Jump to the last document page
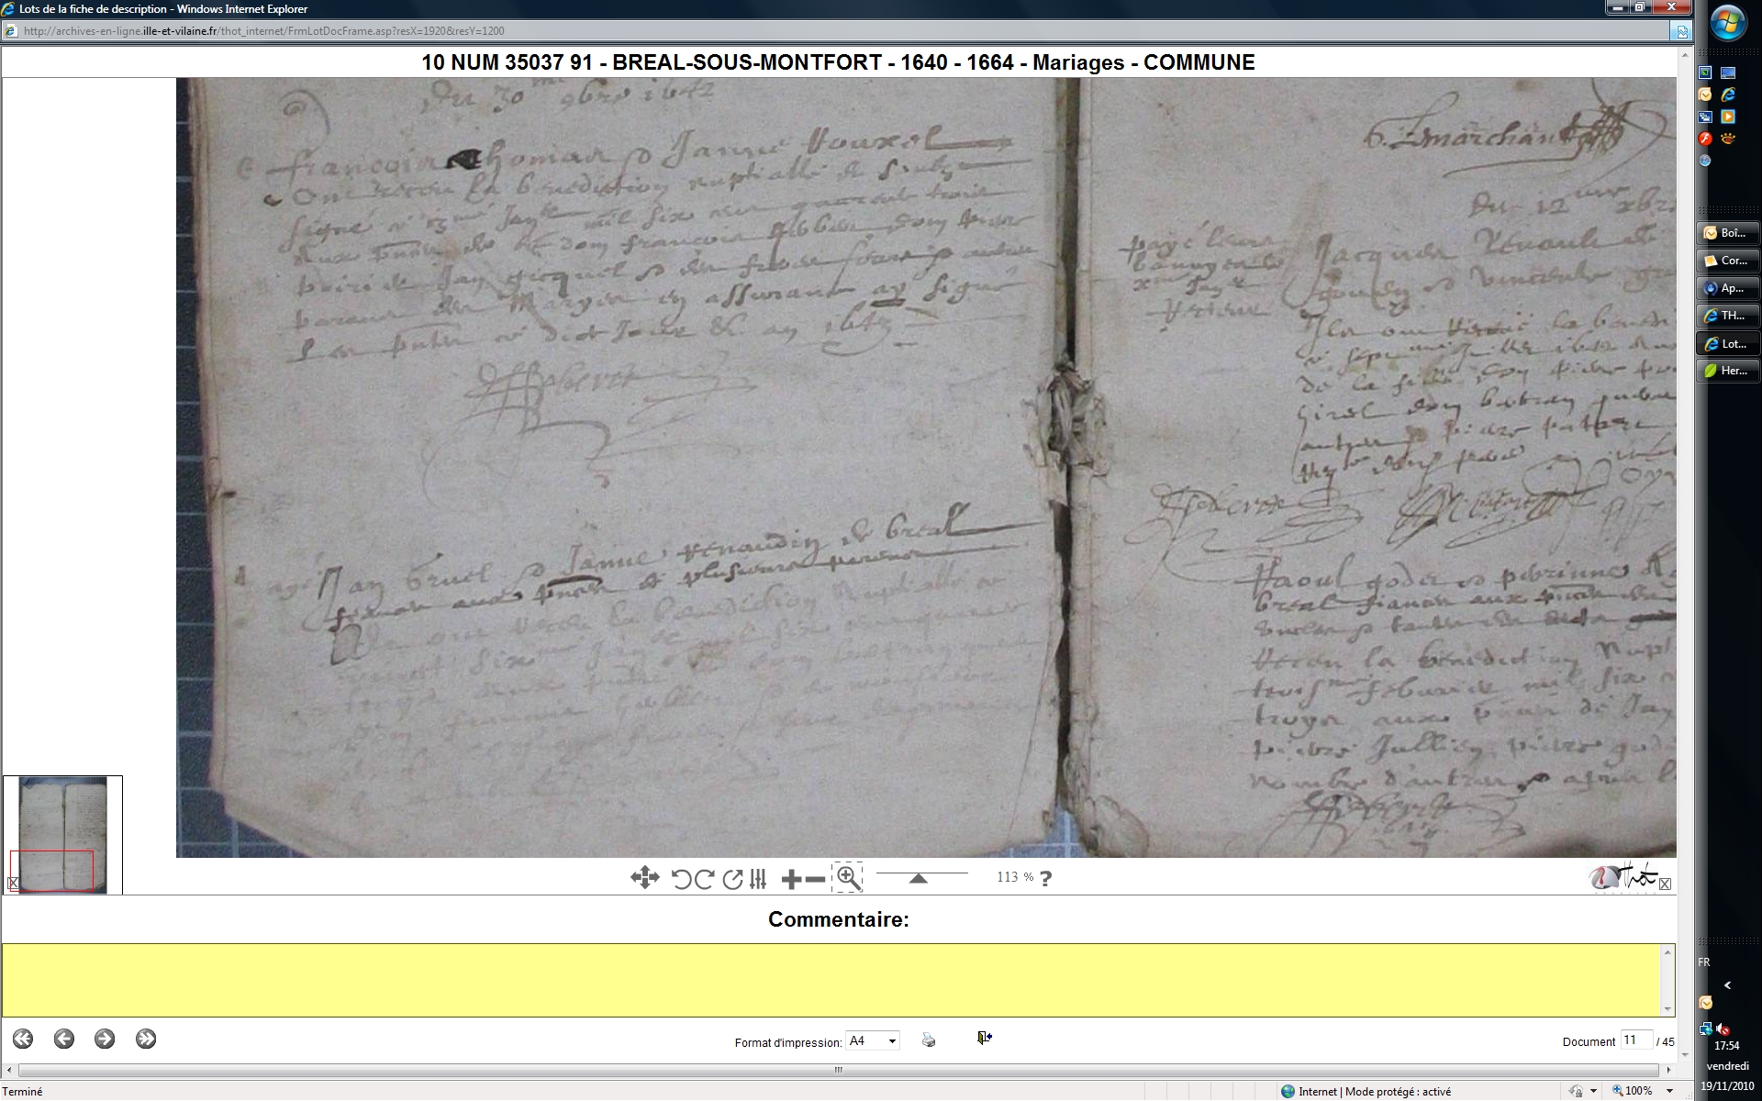This screenshot has width=1762, height=1101. 146,1039
